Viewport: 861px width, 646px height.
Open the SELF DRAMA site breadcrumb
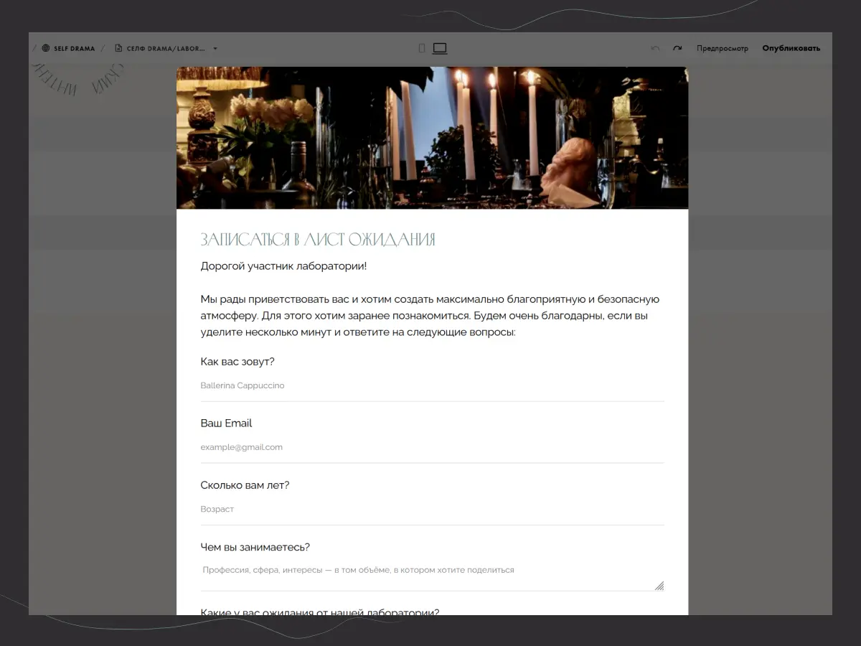[74, 49]
